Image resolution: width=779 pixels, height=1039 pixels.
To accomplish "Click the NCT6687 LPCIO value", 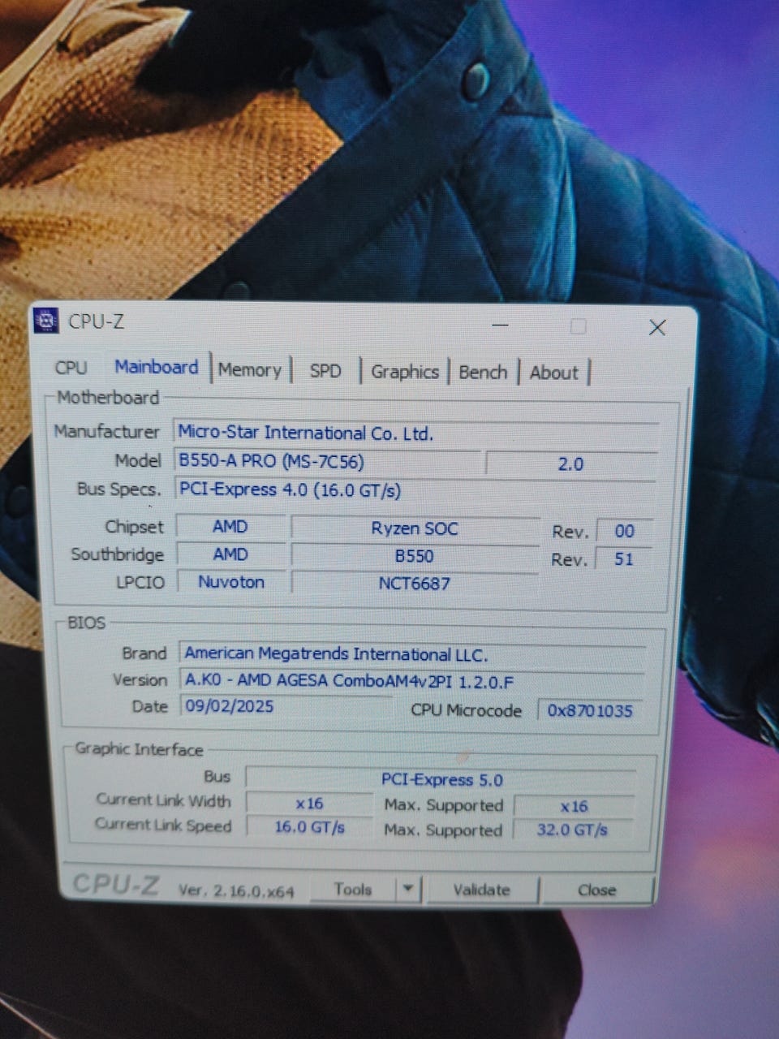I will pyautogui.click(x=415, y=584).
